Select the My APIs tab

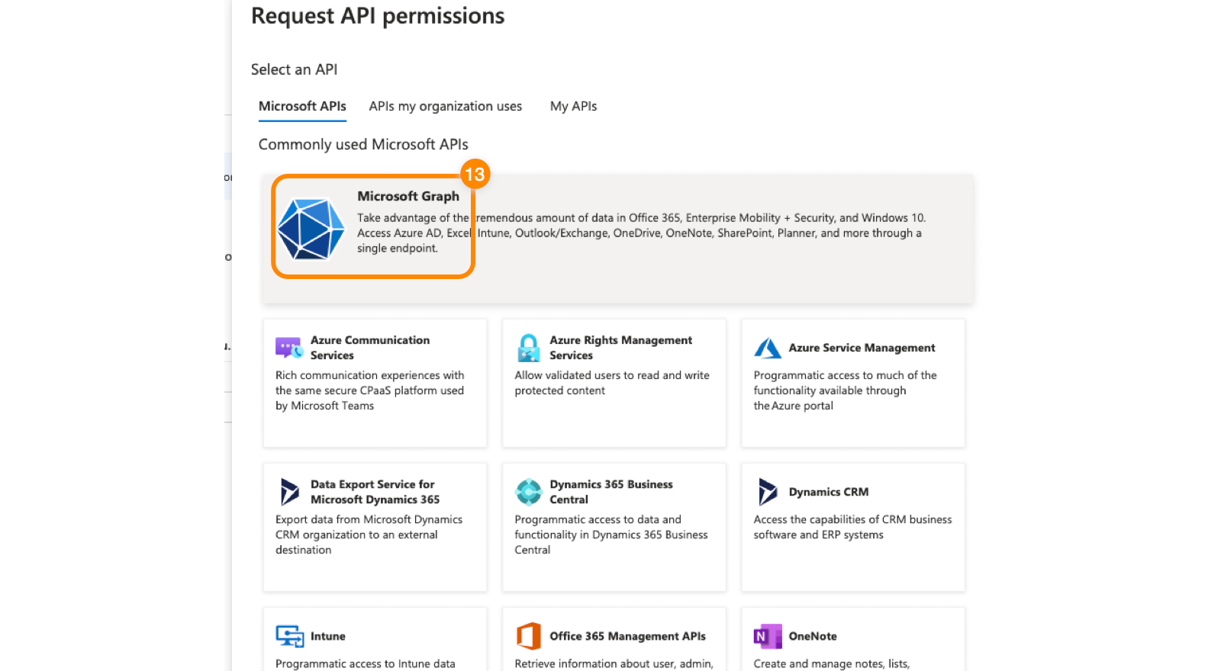(574, 106)
